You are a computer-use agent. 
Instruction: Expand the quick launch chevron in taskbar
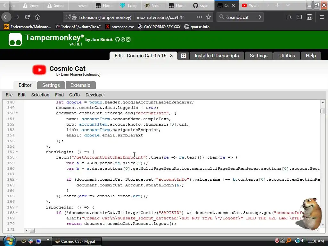pyautogui.click(x=47, y=240)
